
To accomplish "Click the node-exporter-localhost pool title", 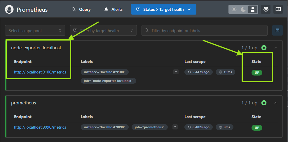I will coord(36,48).
